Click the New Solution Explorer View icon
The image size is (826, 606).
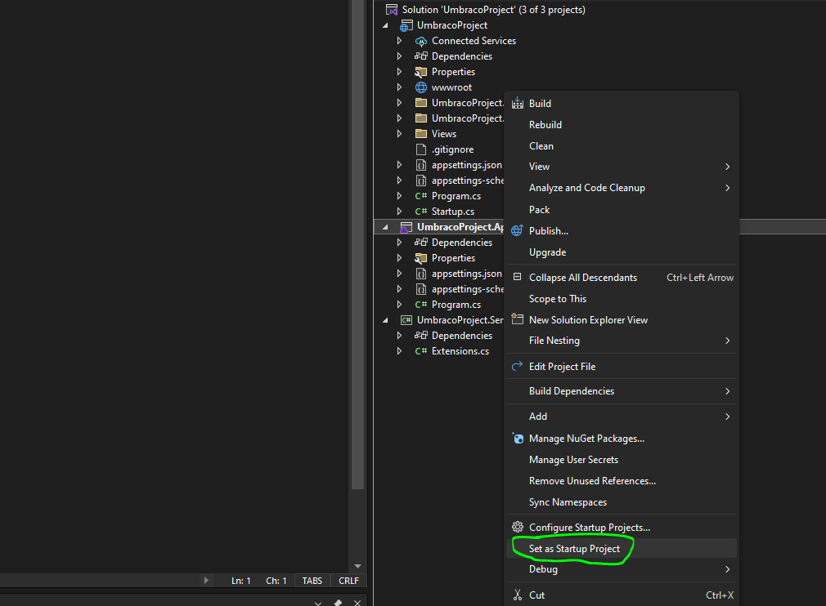tap(518, 319)
